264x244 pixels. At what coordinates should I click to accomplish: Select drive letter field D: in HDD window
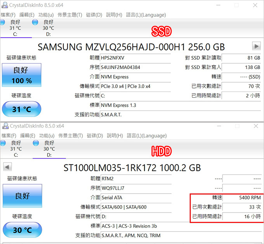point(136,216)
